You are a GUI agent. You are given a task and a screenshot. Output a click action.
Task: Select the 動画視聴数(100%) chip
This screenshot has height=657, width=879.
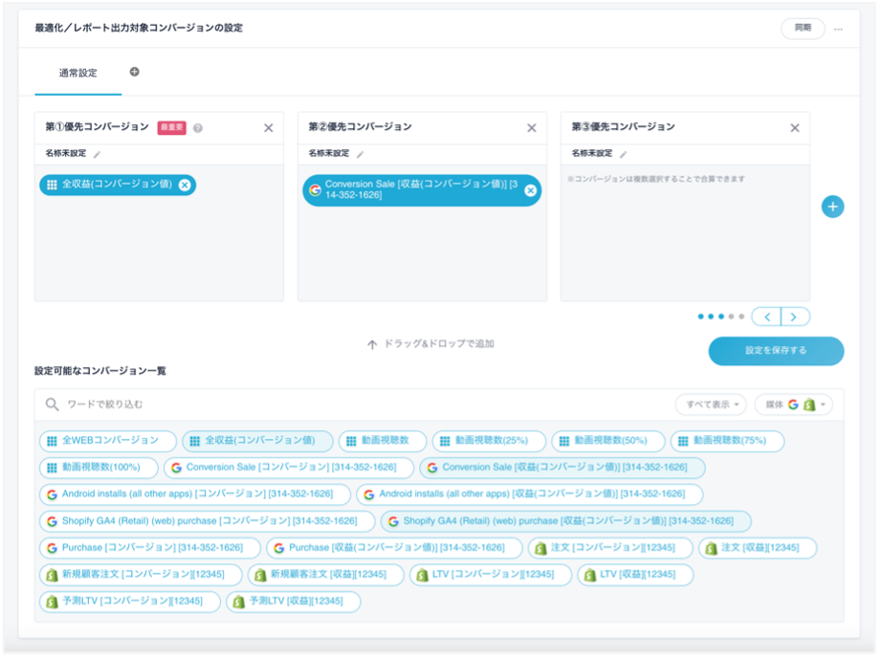click(99, 468)
